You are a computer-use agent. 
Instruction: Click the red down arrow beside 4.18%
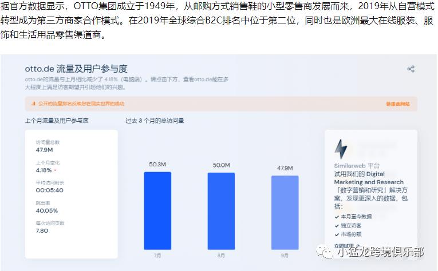(x=56, y=170)
